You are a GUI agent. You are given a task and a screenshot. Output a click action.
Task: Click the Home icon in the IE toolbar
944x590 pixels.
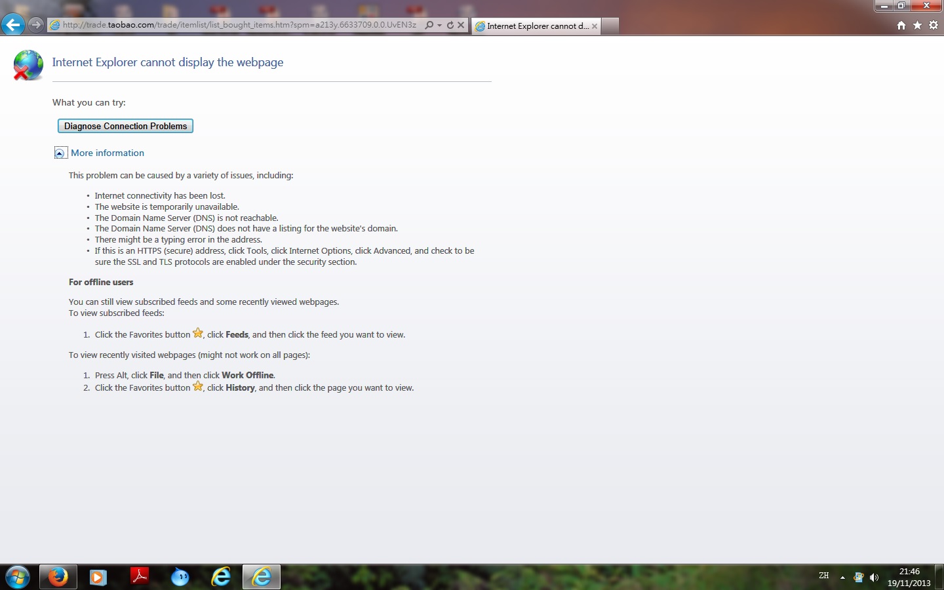coord(901,25)
